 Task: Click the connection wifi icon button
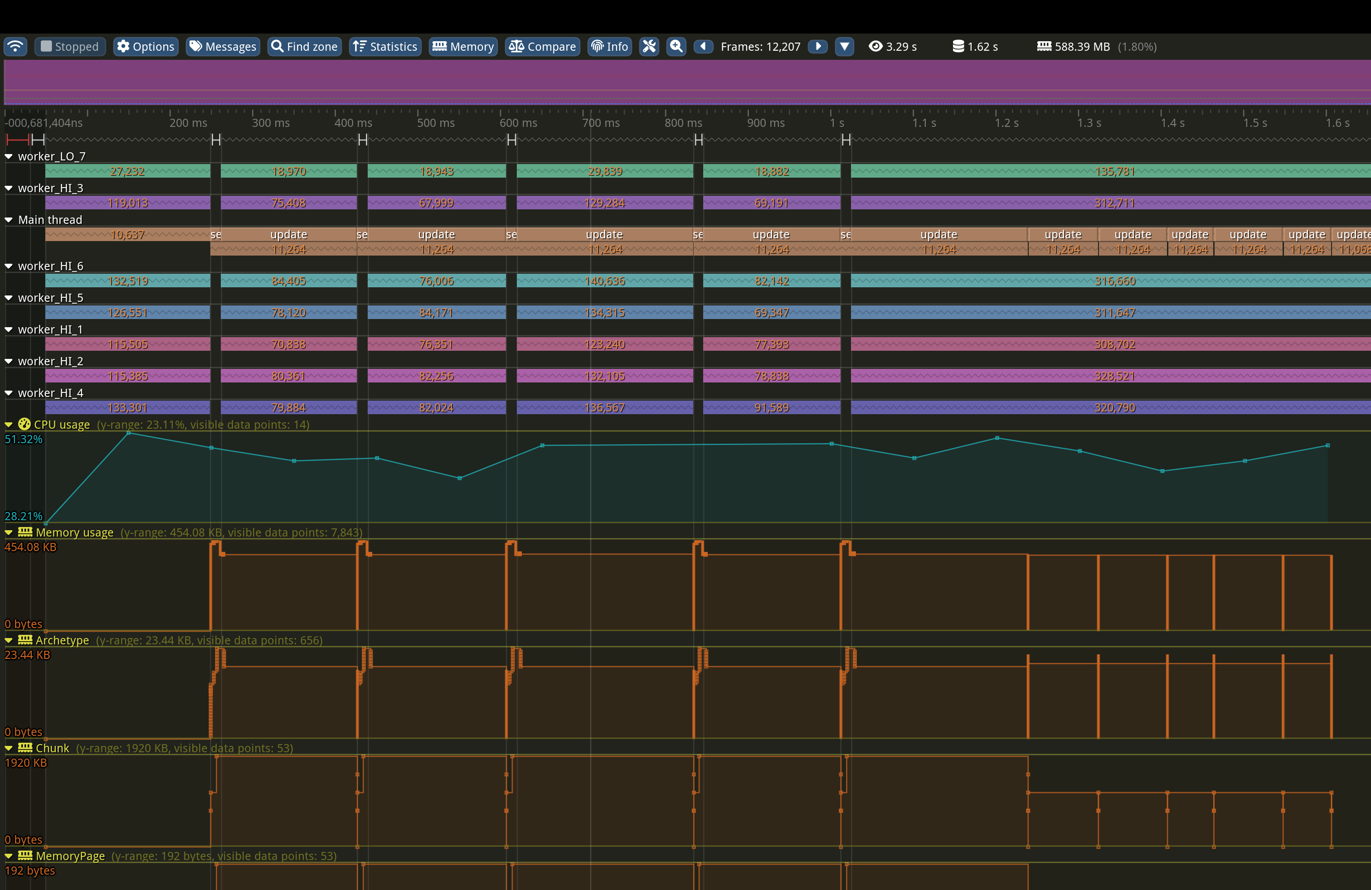15,47
